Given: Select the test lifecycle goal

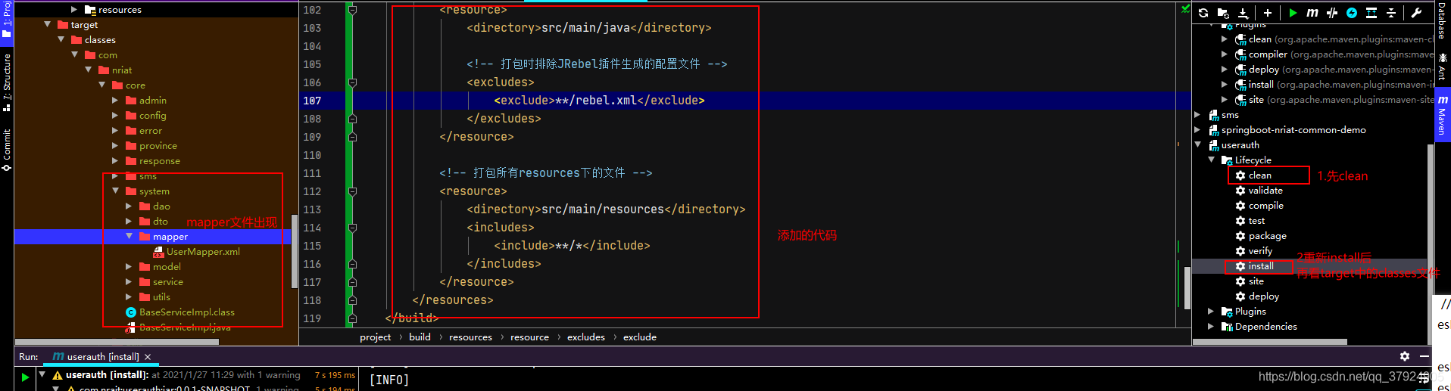Looking at the screenshot, I should pos(1256,221).
